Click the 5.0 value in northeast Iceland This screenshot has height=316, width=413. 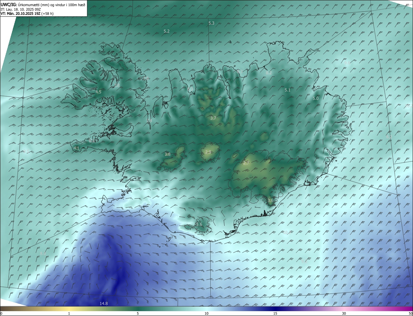(316, 99)
